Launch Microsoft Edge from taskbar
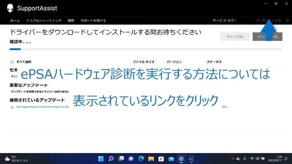 point(141,159)
